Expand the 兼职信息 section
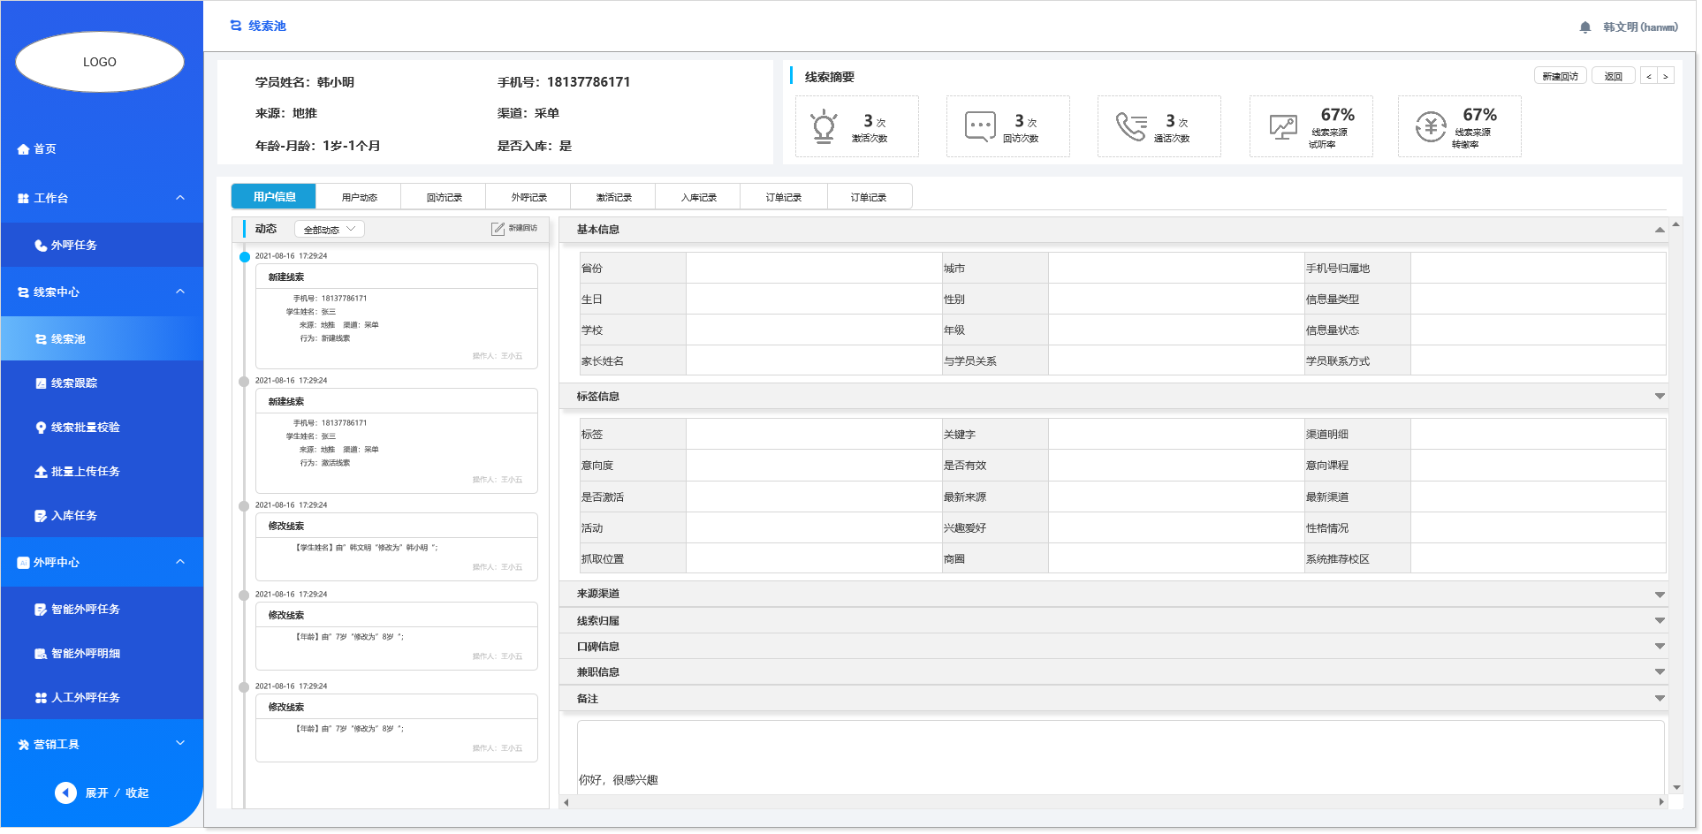 click(1660, 672)
